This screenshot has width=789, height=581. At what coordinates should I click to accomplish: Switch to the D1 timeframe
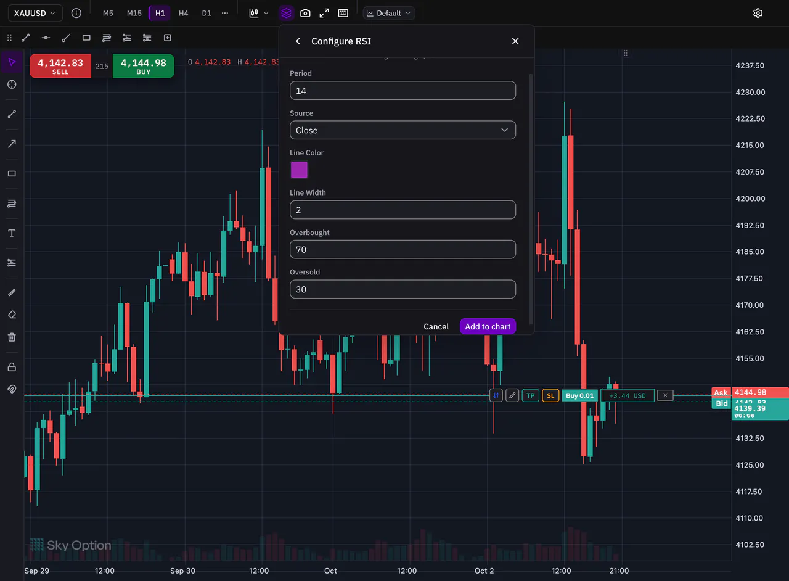pos(206,13)
